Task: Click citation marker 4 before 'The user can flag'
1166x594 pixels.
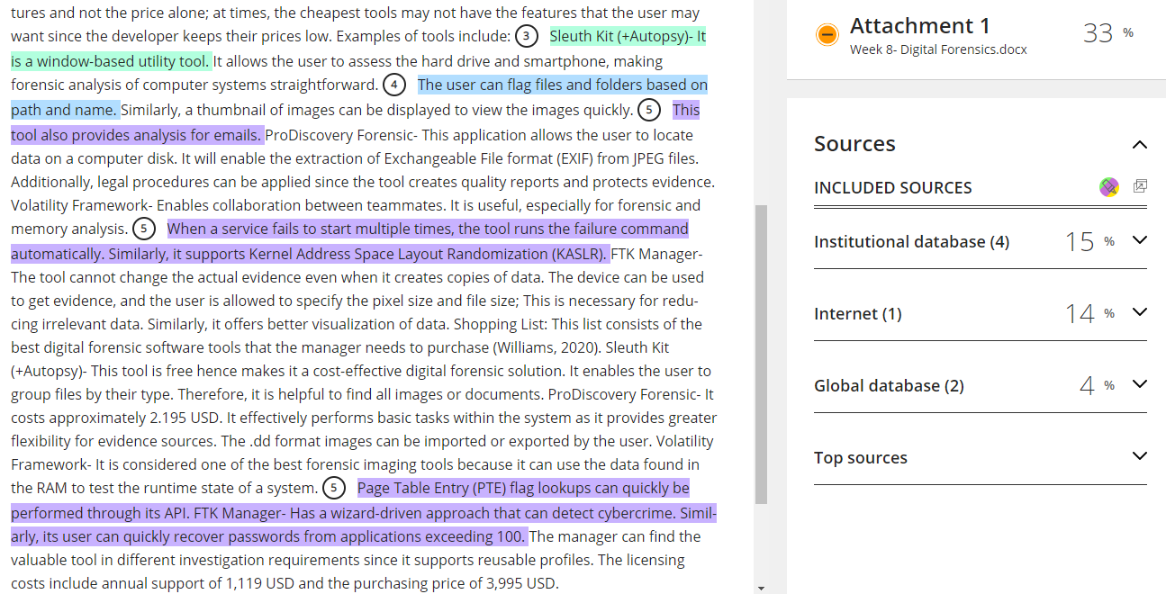Action: (x=394, y=85)
